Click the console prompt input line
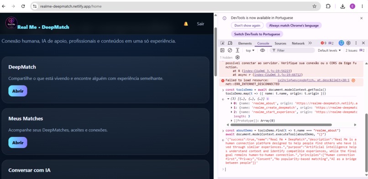This screenshot has width=368, height=179. tap(291, 169)
